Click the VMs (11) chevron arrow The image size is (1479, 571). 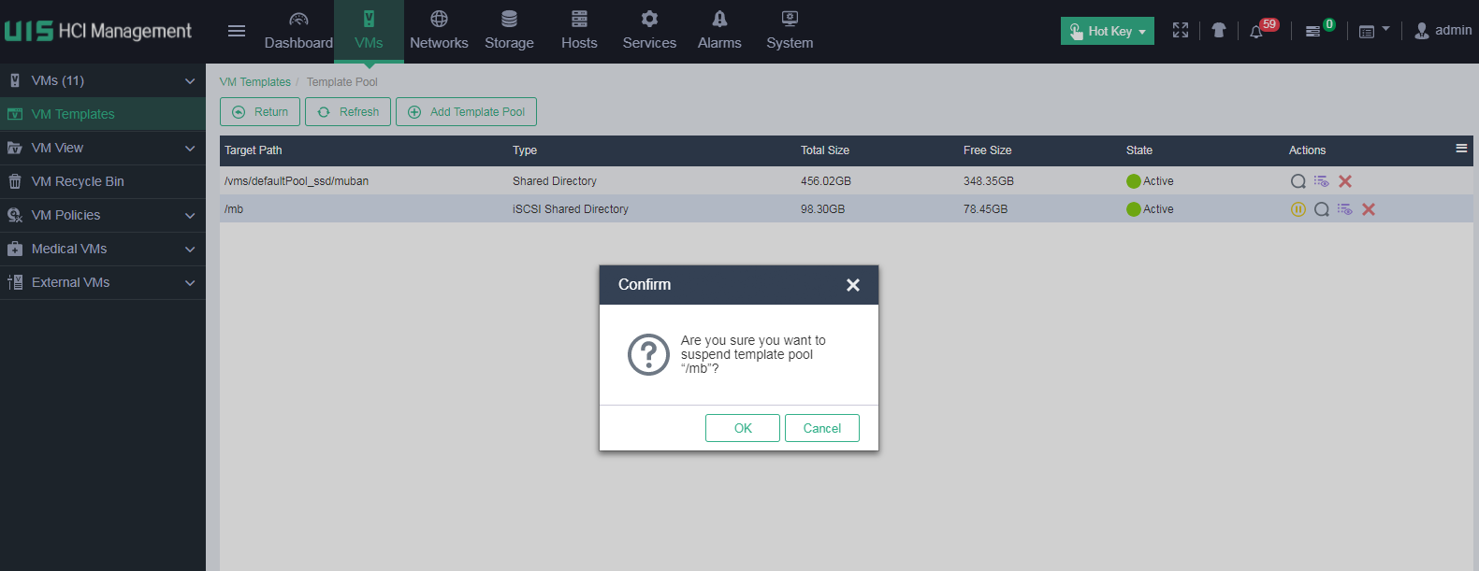(x=190, y=81)
